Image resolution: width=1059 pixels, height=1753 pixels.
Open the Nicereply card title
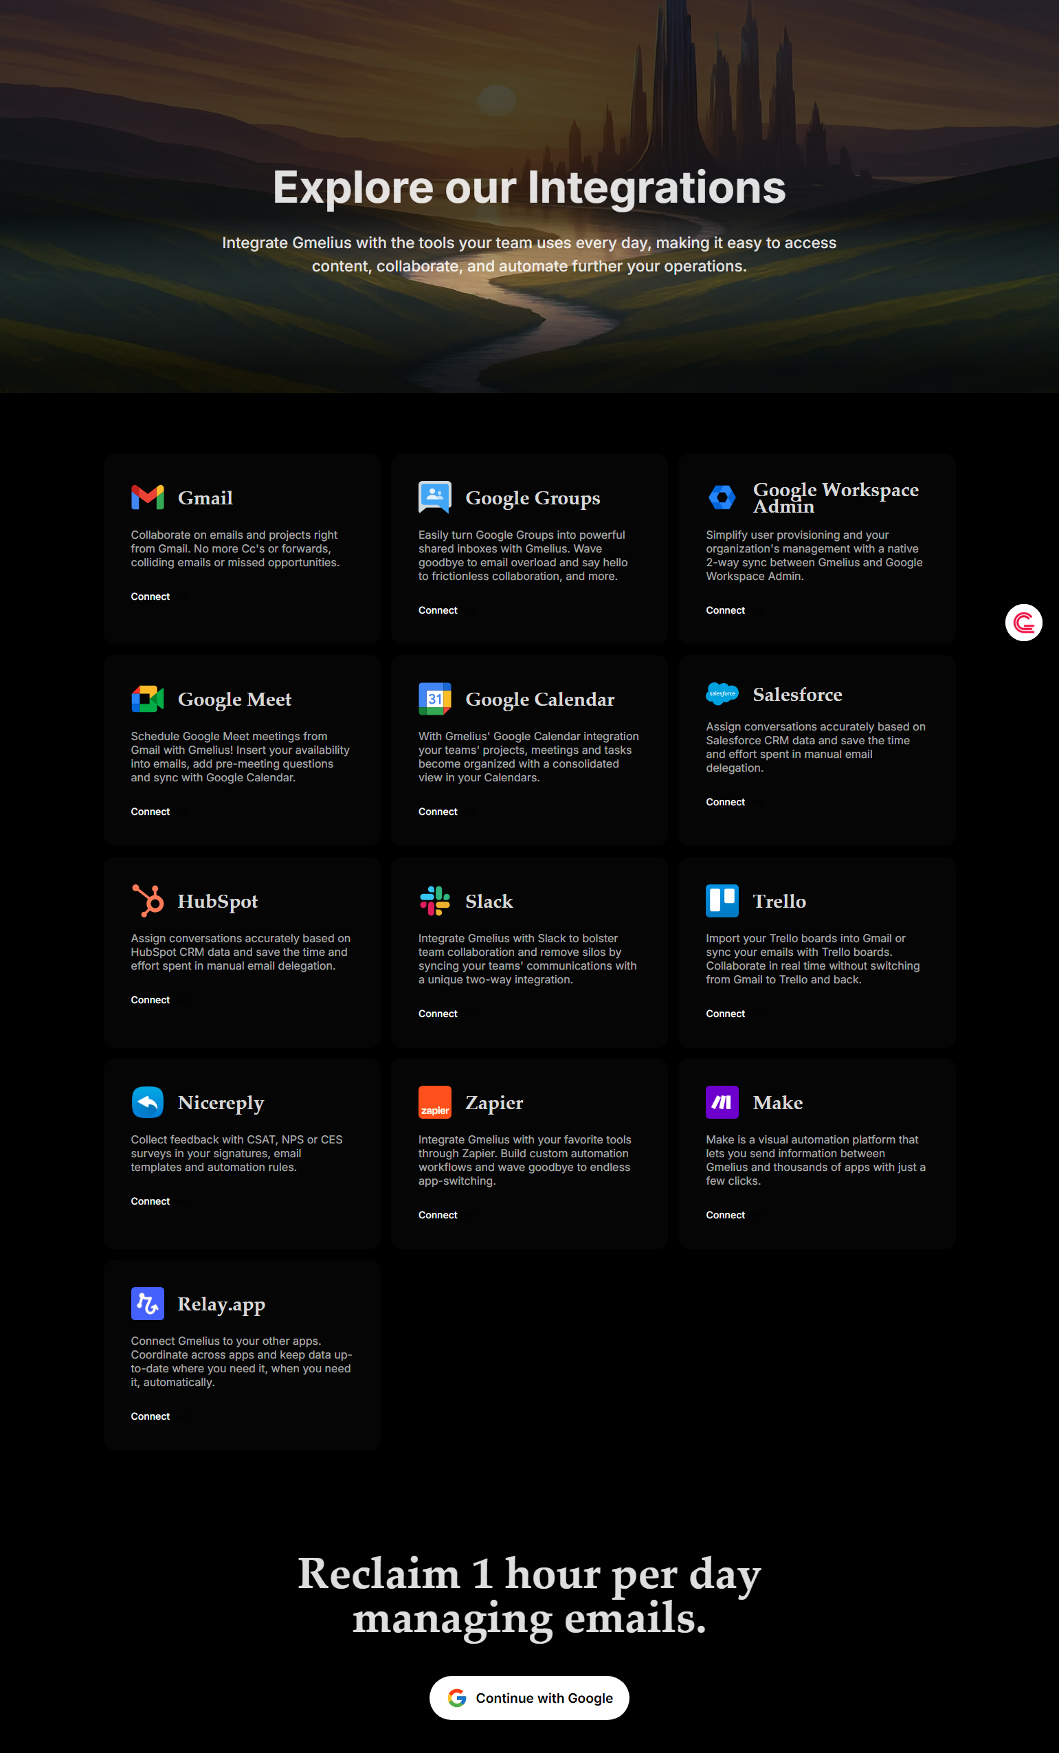coord(221,1103)
